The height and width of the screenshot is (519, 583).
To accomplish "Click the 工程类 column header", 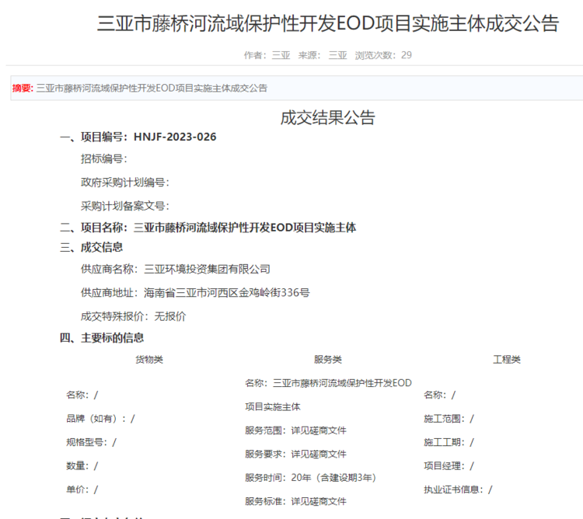I will click(506, 360).
